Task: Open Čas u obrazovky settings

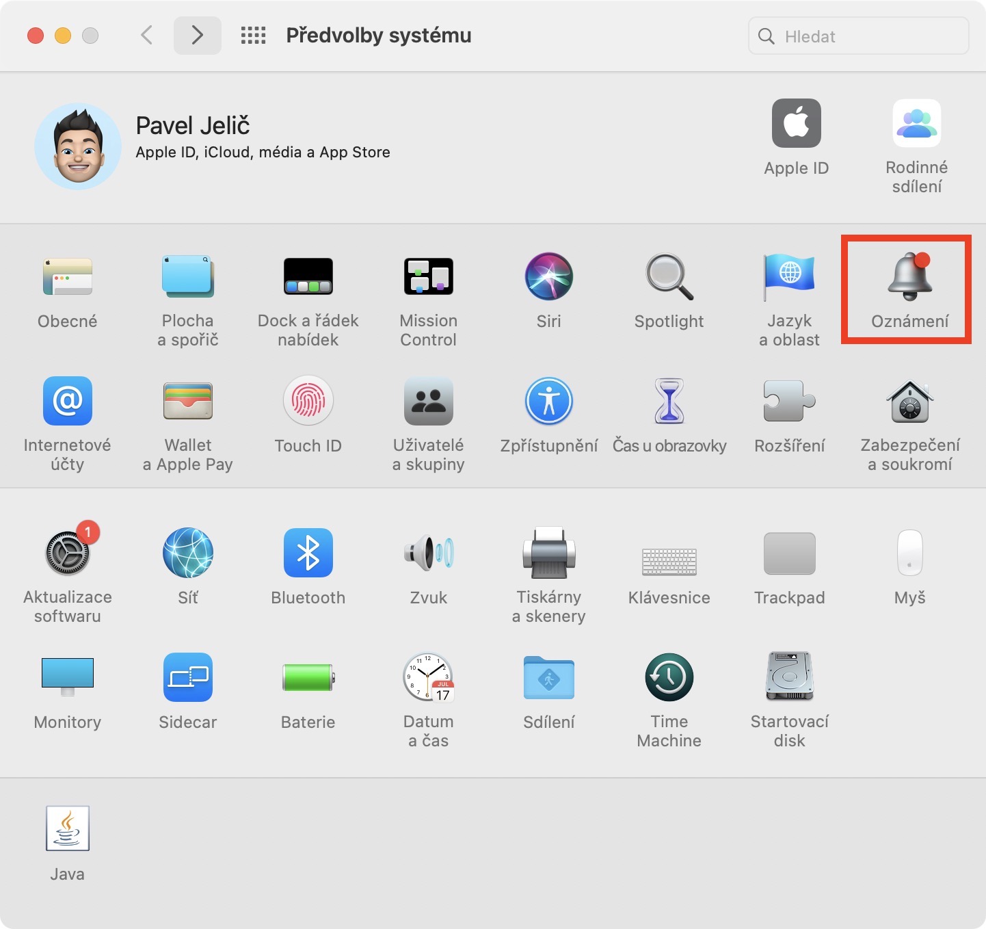Action: pyautogui.click(x=669, y=401)
